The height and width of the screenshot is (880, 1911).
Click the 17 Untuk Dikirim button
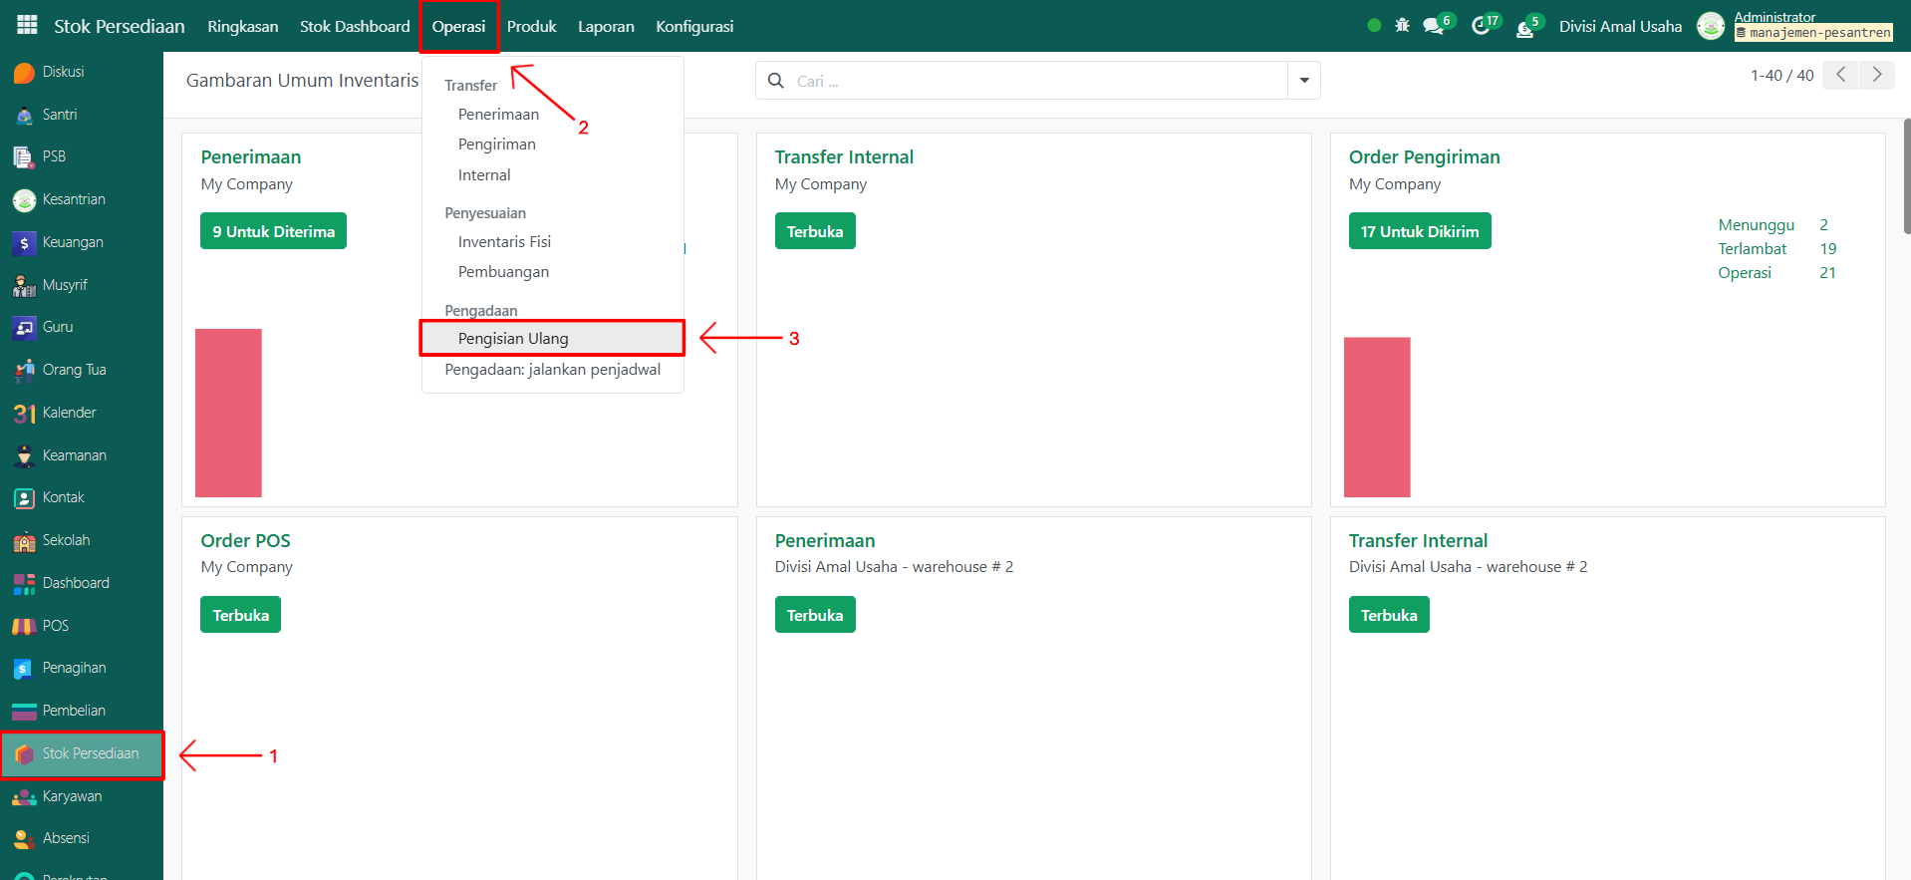pyautogui.click(x=1419, y=231)
